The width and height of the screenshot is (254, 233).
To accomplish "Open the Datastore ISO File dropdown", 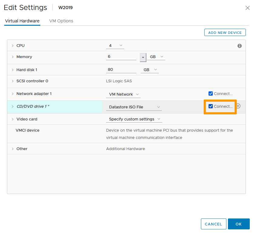I will (x=134, y=107).
